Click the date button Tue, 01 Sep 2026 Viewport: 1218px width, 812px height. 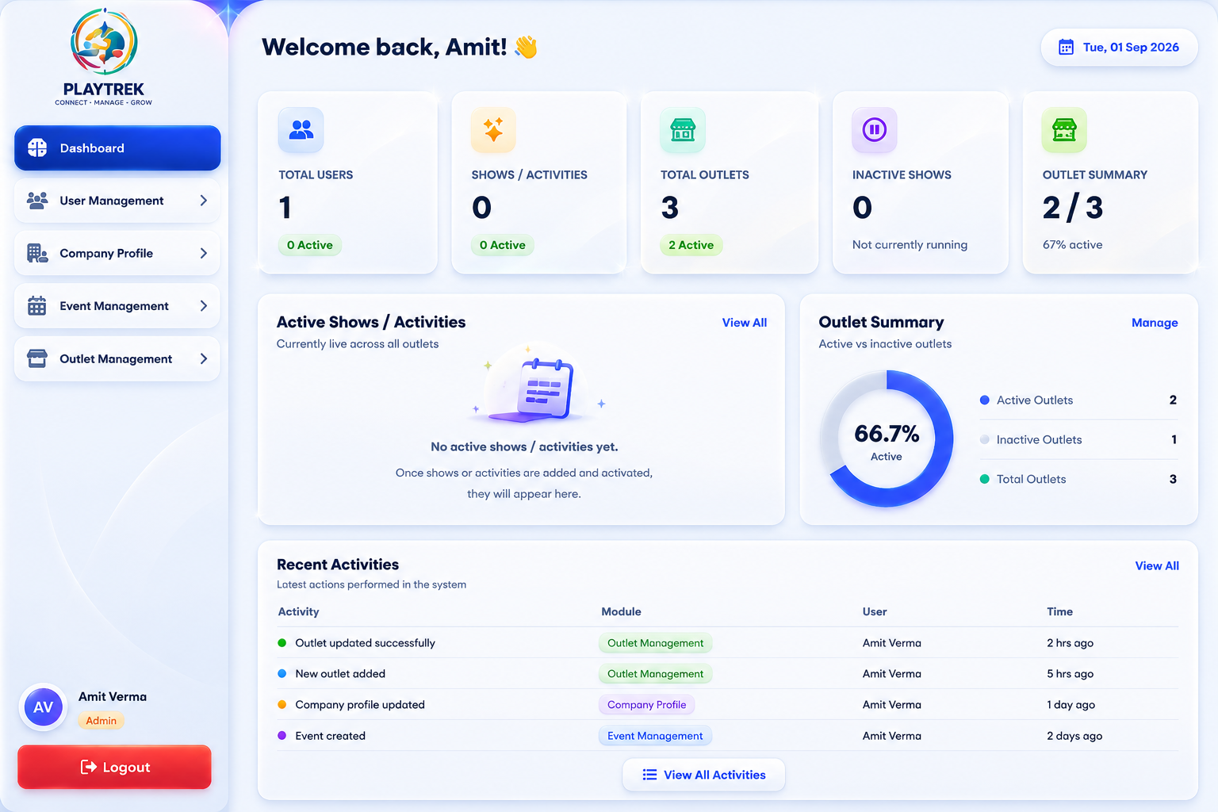tap(1119, 48)
